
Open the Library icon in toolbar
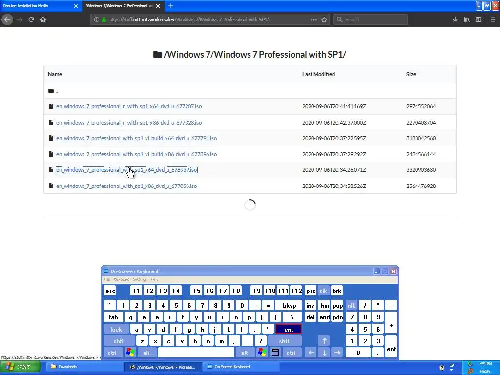(467, 20)
